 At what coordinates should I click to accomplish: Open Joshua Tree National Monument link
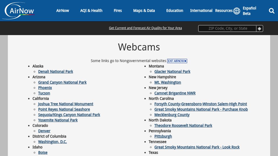pos(66,104)
